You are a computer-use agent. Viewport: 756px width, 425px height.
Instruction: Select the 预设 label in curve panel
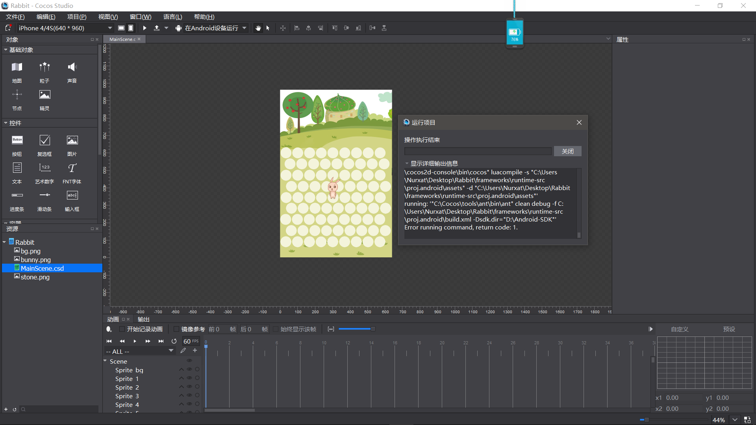coord(729,329)
